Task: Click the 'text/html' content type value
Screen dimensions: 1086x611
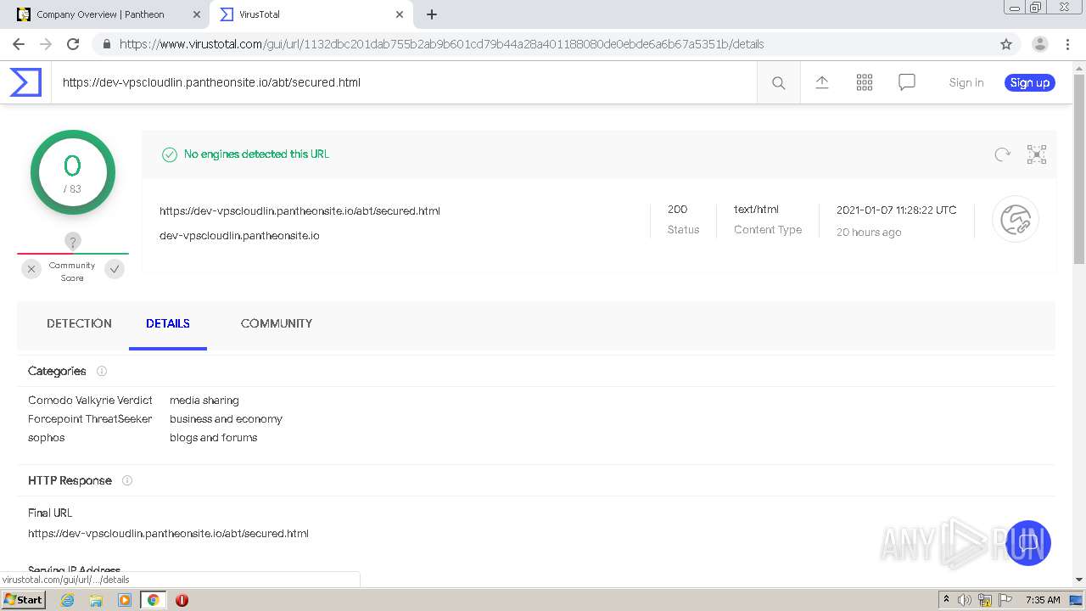Action: pos(756,209)
